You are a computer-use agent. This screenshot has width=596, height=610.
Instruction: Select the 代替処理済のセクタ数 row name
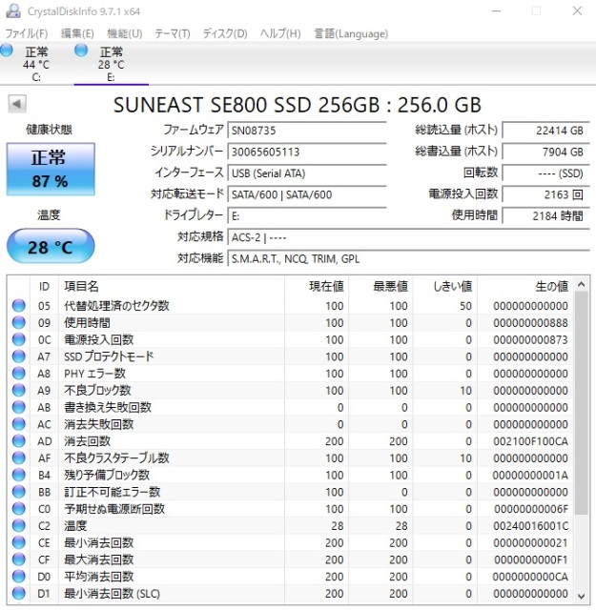(x=116, y=306)
